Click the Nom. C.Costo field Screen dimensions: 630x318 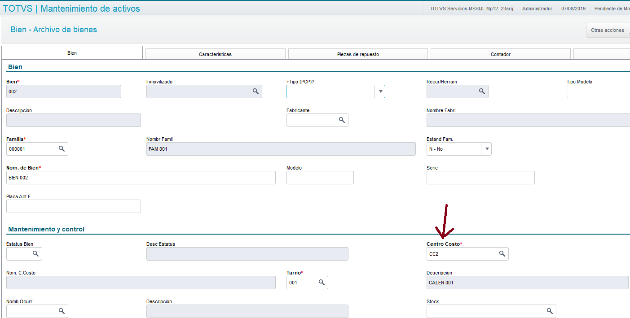(x=141, y=283)
